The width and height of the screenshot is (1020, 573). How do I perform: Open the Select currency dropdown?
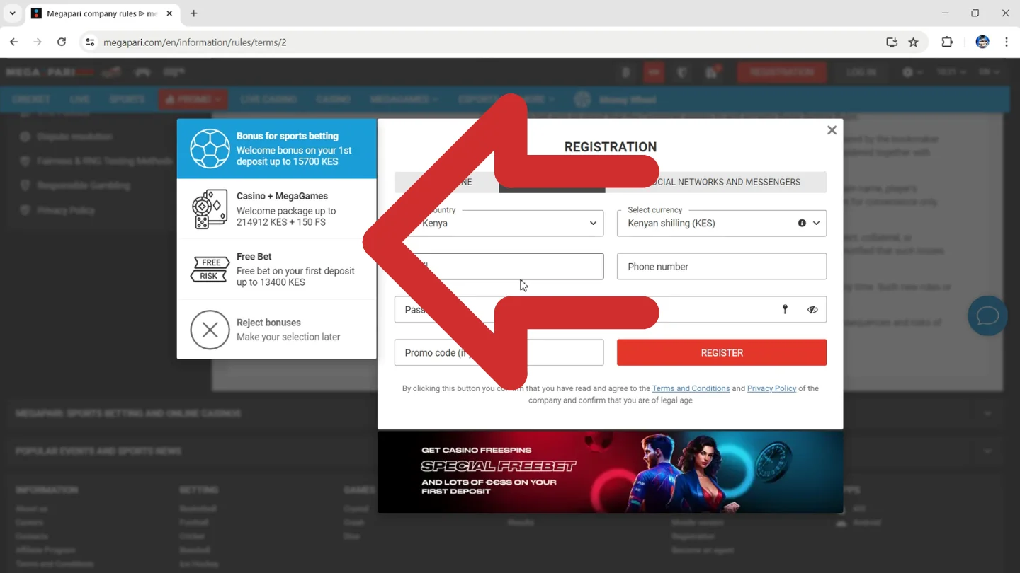pos(722,223)
